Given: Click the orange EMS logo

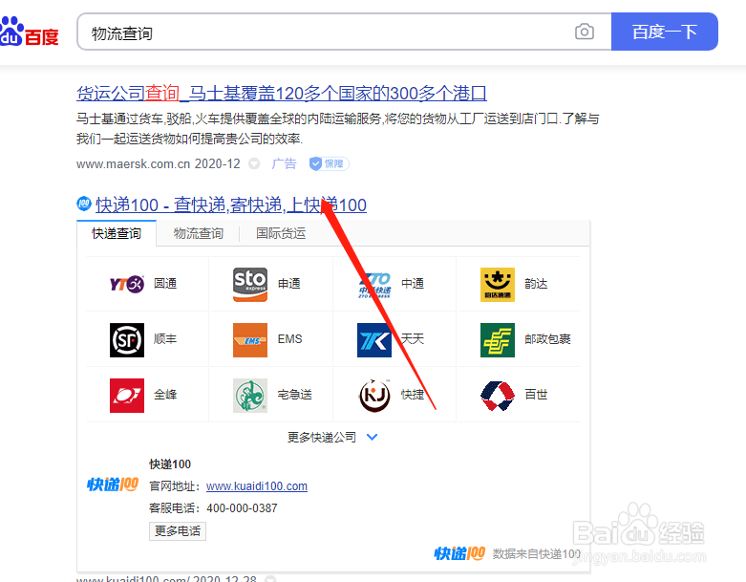Looking at the screenshot, I should pos(250,340).
